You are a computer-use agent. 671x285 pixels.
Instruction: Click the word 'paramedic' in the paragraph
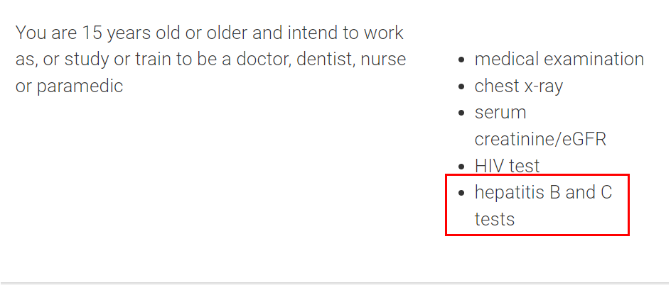coord(80,86)
